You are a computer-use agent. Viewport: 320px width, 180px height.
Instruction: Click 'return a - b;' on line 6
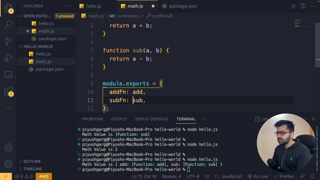pos(130,59)
